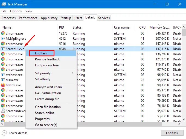Choose End task in context menu

pyautogui.click(x=51, y=53)
